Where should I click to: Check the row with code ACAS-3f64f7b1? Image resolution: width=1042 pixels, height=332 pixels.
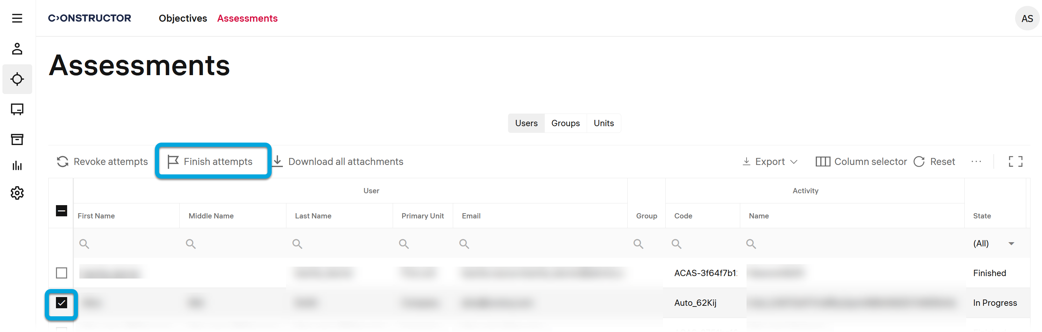click(x=62, y=273)
